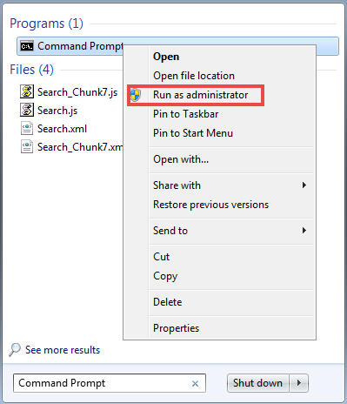Click the Shut down button
This screenshot has height=404, width=347.
(258, 383)
